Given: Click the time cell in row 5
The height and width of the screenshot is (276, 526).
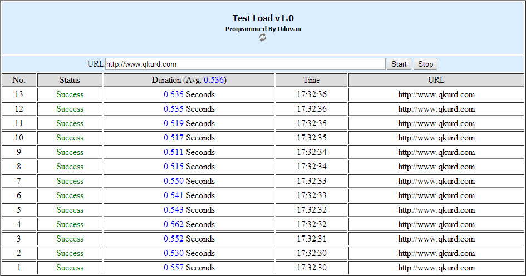Looking at the screenshot, I should coord(311,210).
